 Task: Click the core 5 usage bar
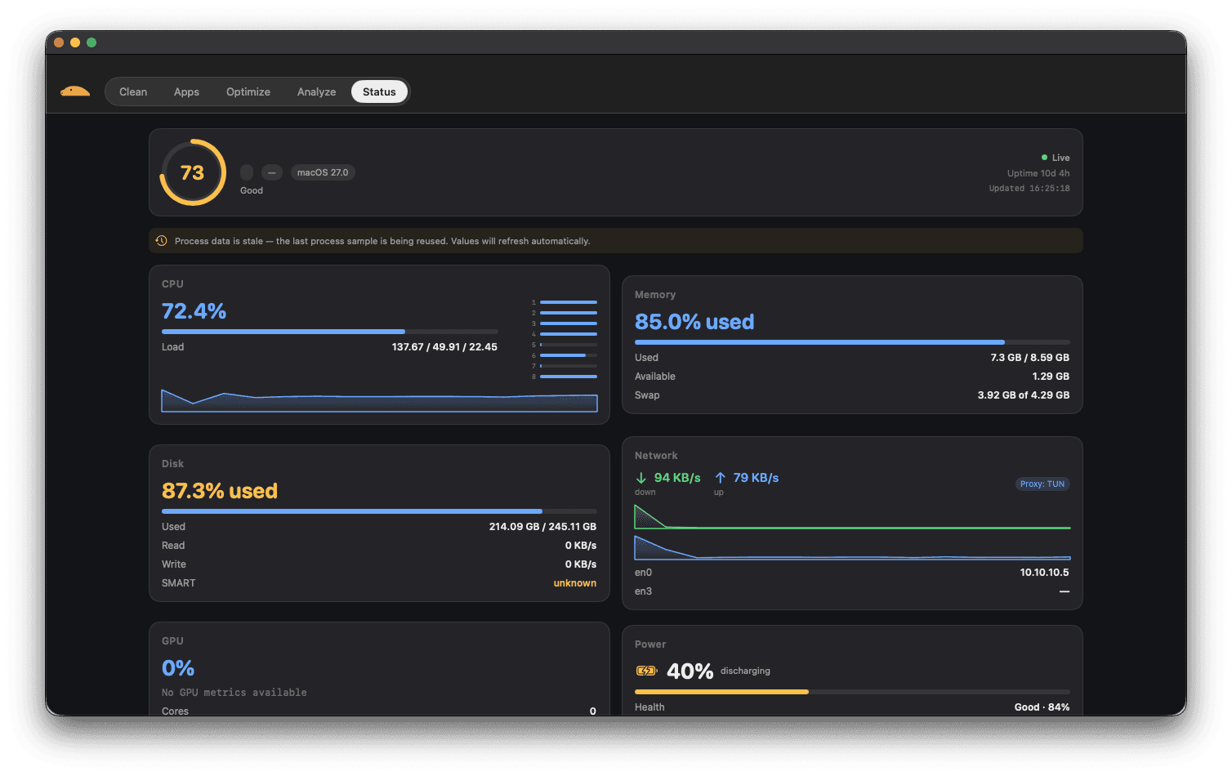569,345
